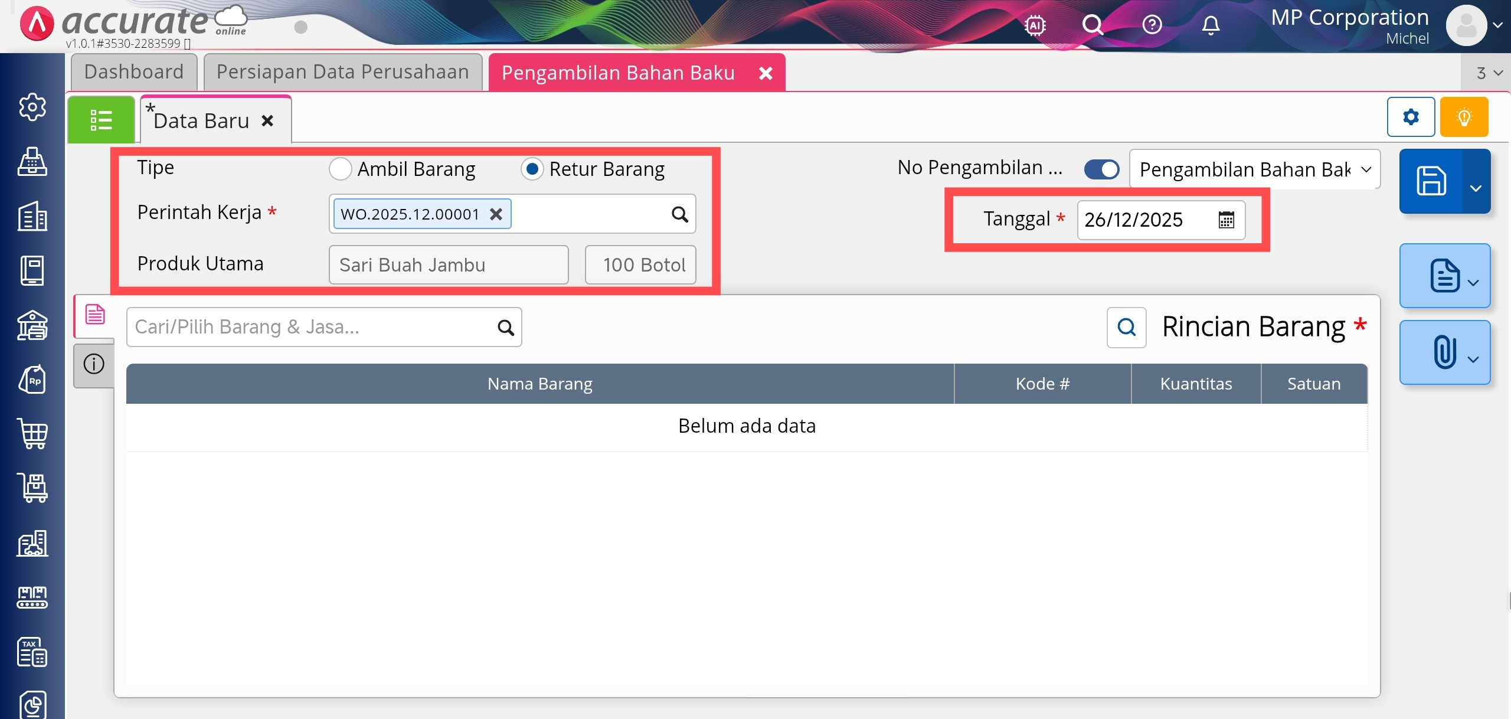Click the info side tab

94,364
